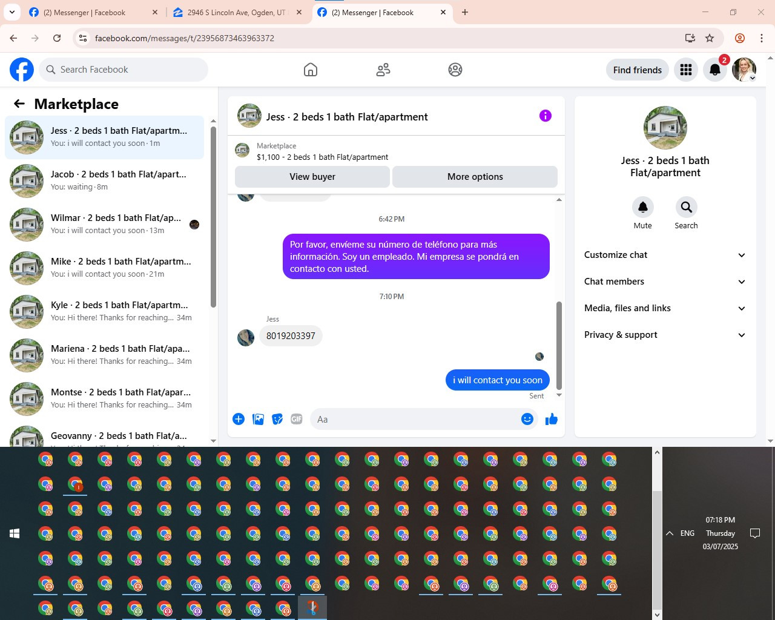775x620 pixels.
Task: Open Mariena conversation in list
Action: pos(104,355)
